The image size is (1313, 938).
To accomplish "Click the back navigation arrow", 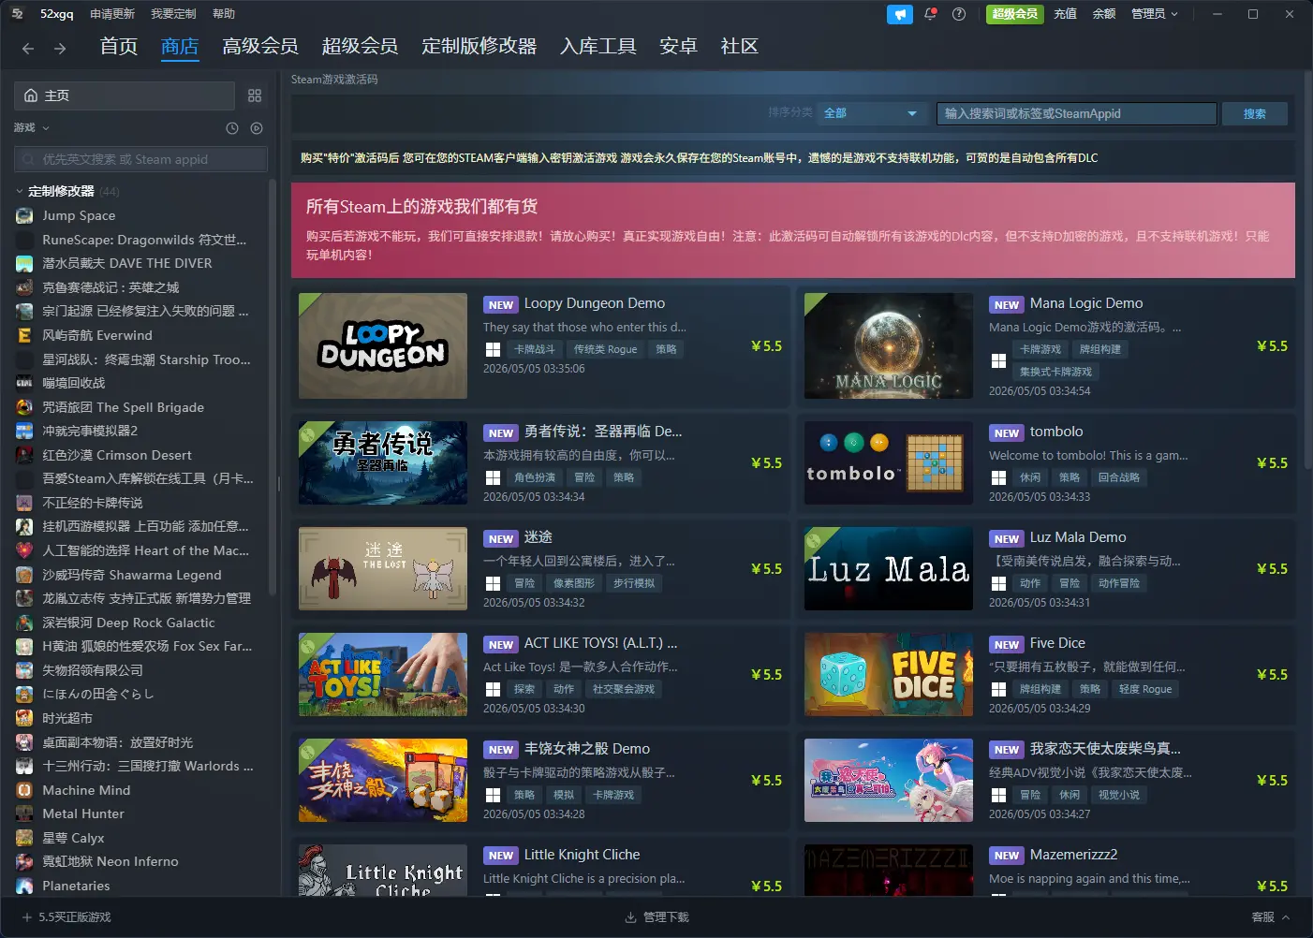I will 28,48.
